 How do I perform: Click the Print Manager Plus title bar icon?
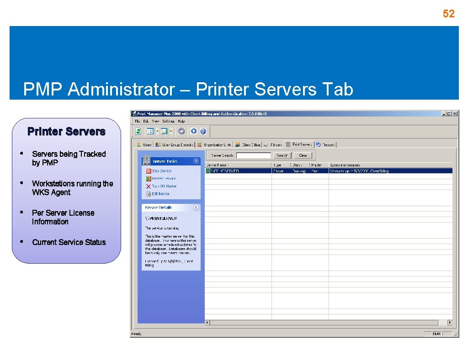tap(134, 114)
